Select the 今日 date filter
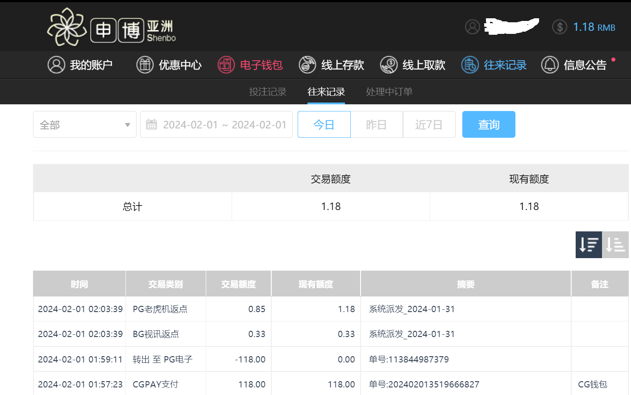Screen dimensions: 631x395 click(324, 124)
